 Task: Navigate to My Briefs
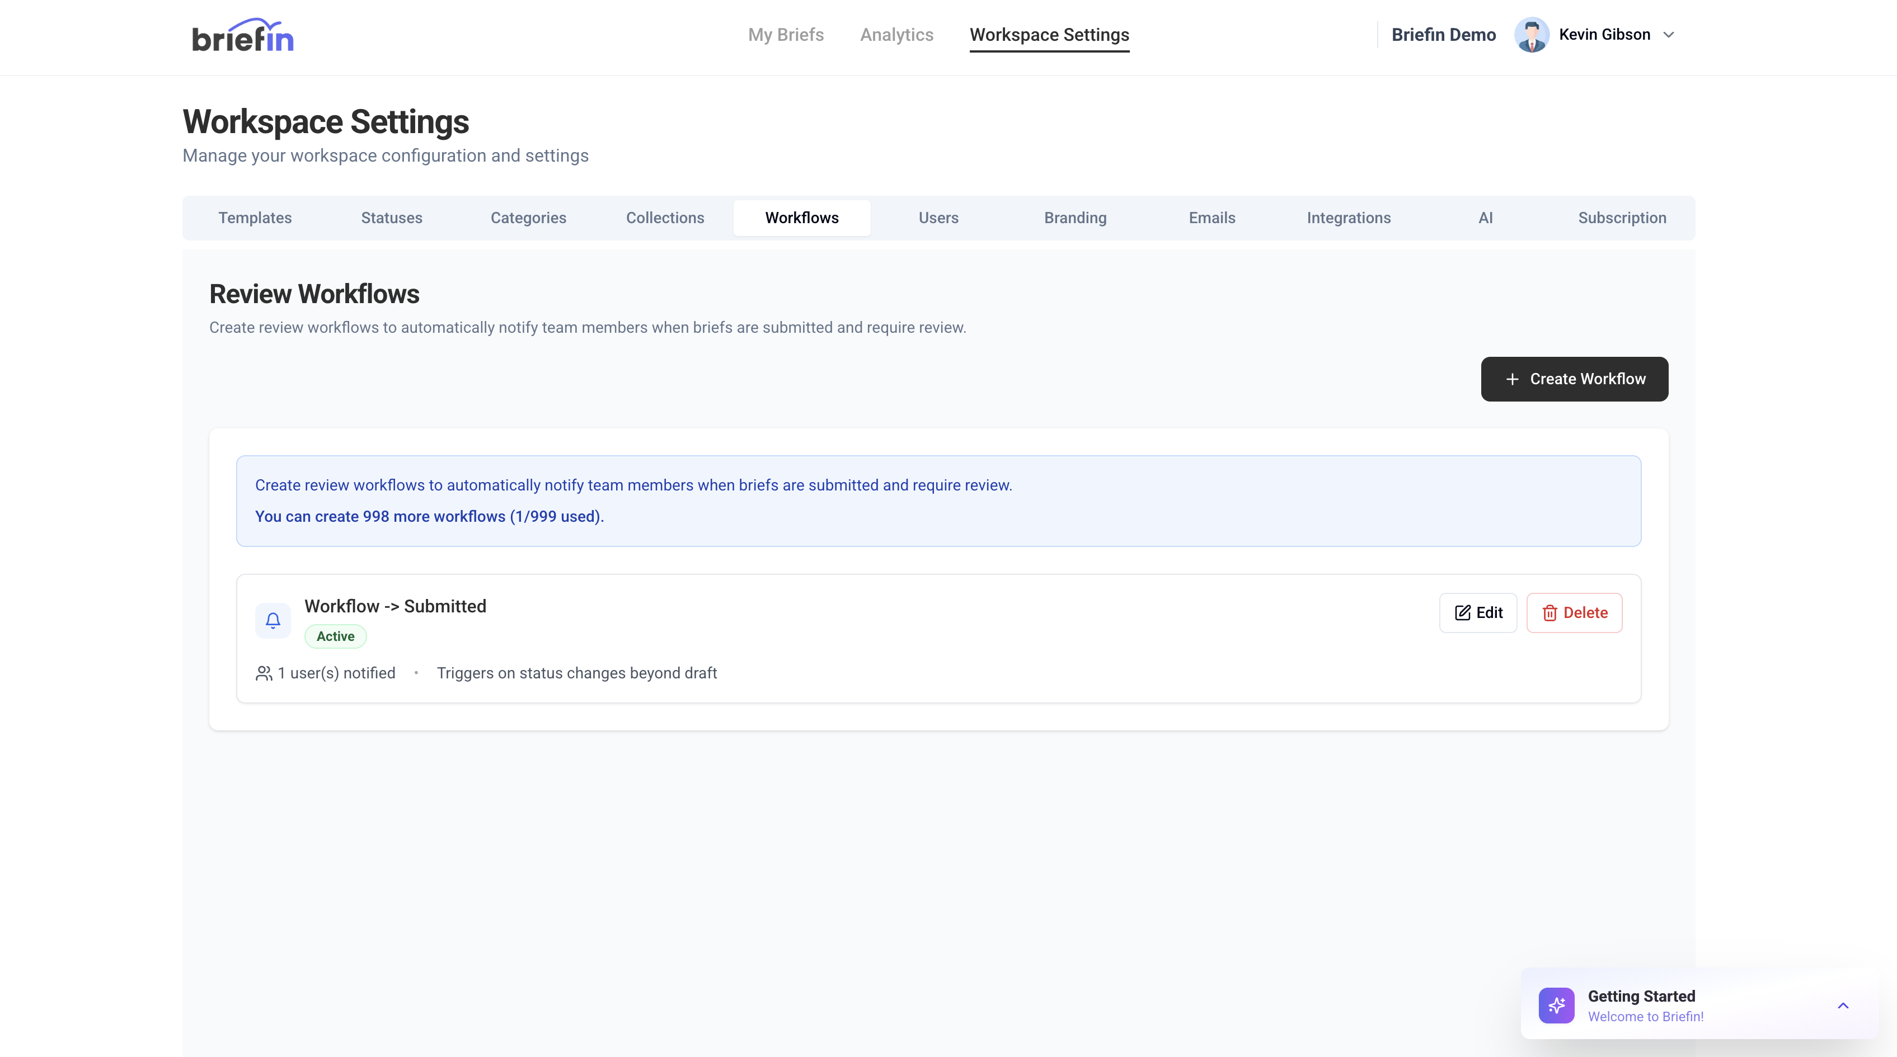(786, 35)
